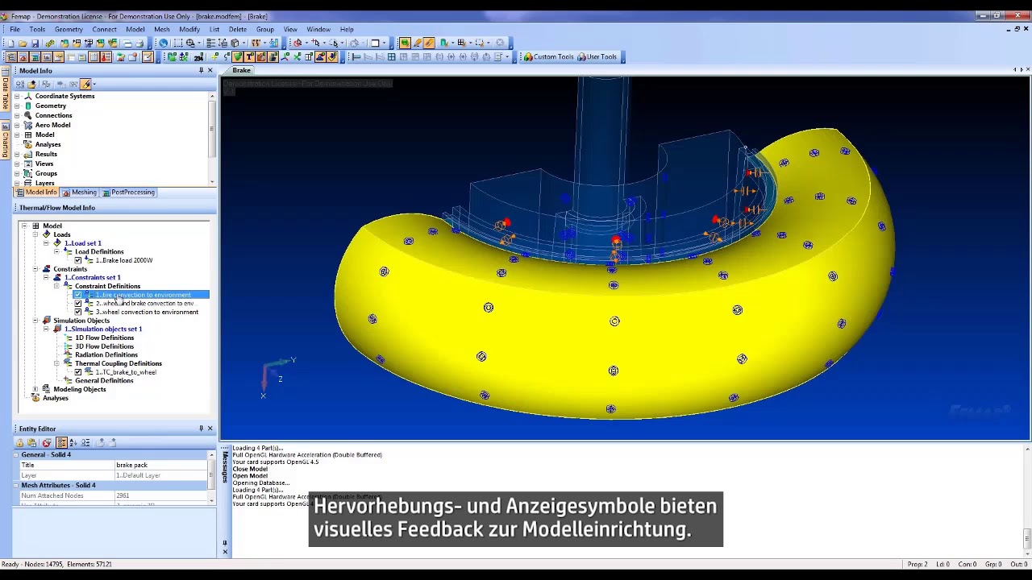Collapse the General - Solid 4 section
This screenshot has width=1032, height=580.
click(16, 454)
